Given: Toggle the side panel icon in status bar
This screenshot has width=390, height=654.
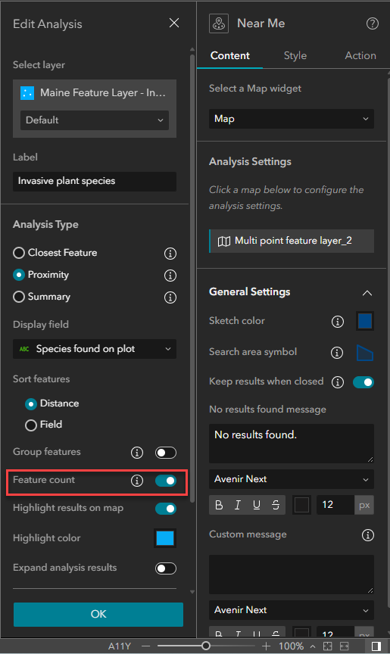Looking at the screenshot, I should click(x=376, y=646).
